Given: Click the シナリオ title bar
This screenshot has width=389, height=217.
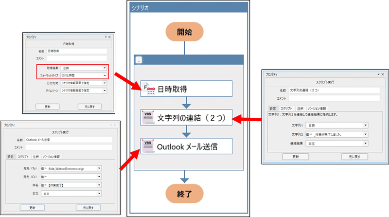Looking at the screenshot, I should tap(189, 8).
